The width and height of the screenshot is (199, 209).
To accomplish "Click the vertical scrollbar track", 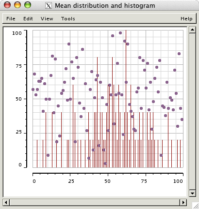I will tap(192, 111).
